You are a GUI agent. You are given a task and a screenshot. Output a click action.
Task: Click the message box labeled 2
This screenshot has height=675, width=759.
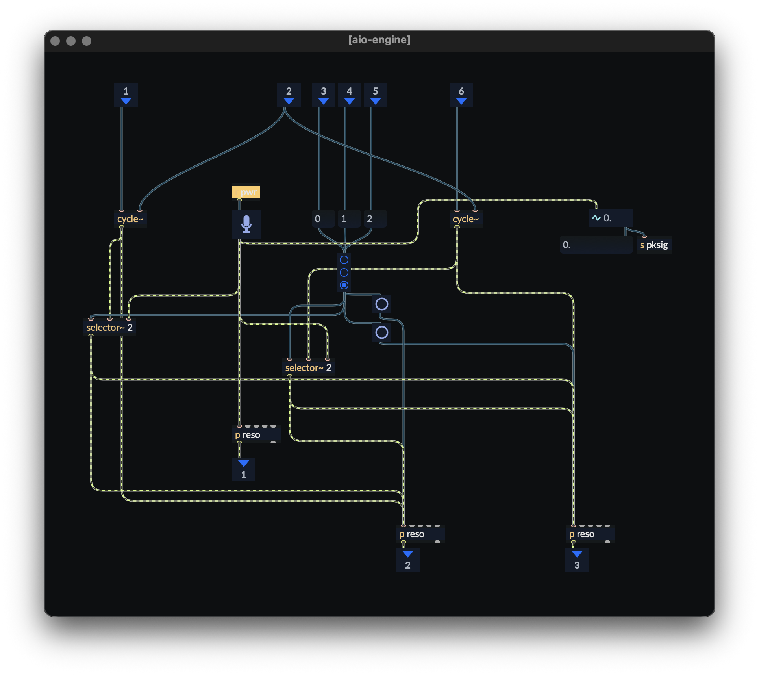375,219
